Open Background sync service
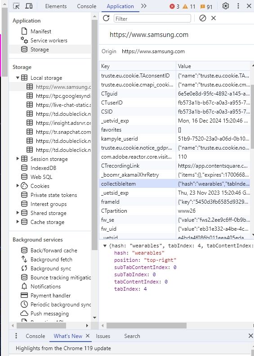This screenshot has height=356, width=254. [51, 269]
